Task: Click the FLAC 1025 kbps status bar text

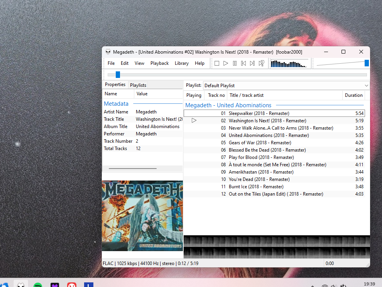Action: point(150,263)
